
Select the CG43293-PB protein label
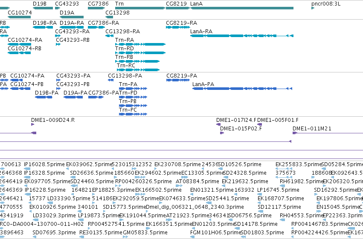[x=73, y=84]
